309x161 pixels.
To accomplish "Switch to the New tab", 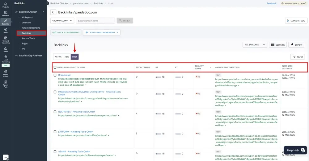I will tap(67, 57).
